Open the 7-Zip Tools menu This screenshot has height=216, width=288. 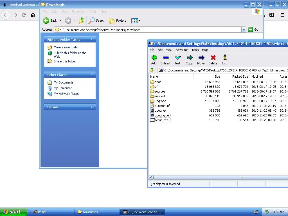(x=195, y=50)
